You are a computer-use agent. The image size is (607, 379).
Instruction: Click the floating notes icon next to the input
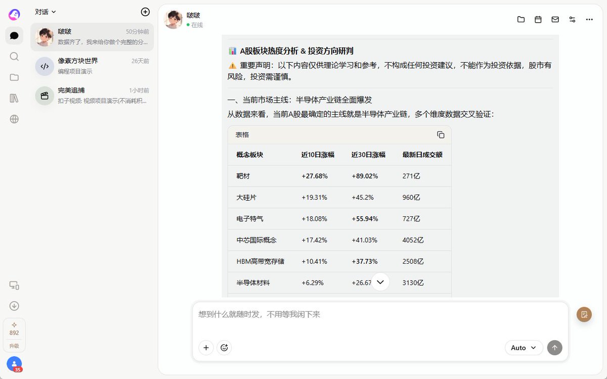tap(584, 314)
